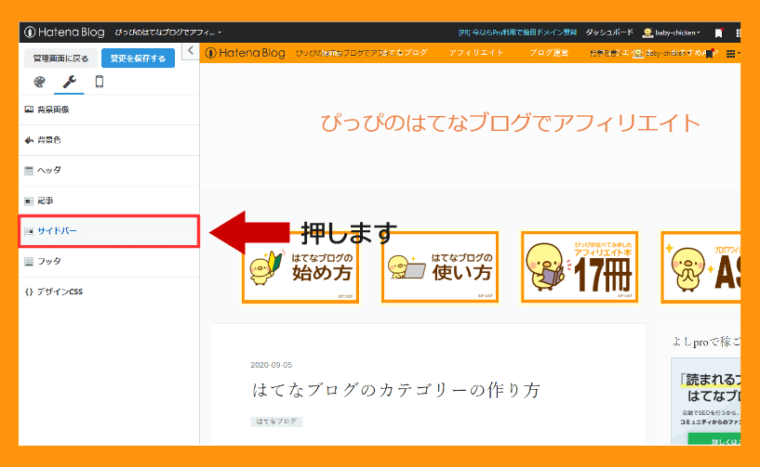The image size is (760, 467).
Task: Click the 背景色 paint bucket icon
Action: point(29,140)
